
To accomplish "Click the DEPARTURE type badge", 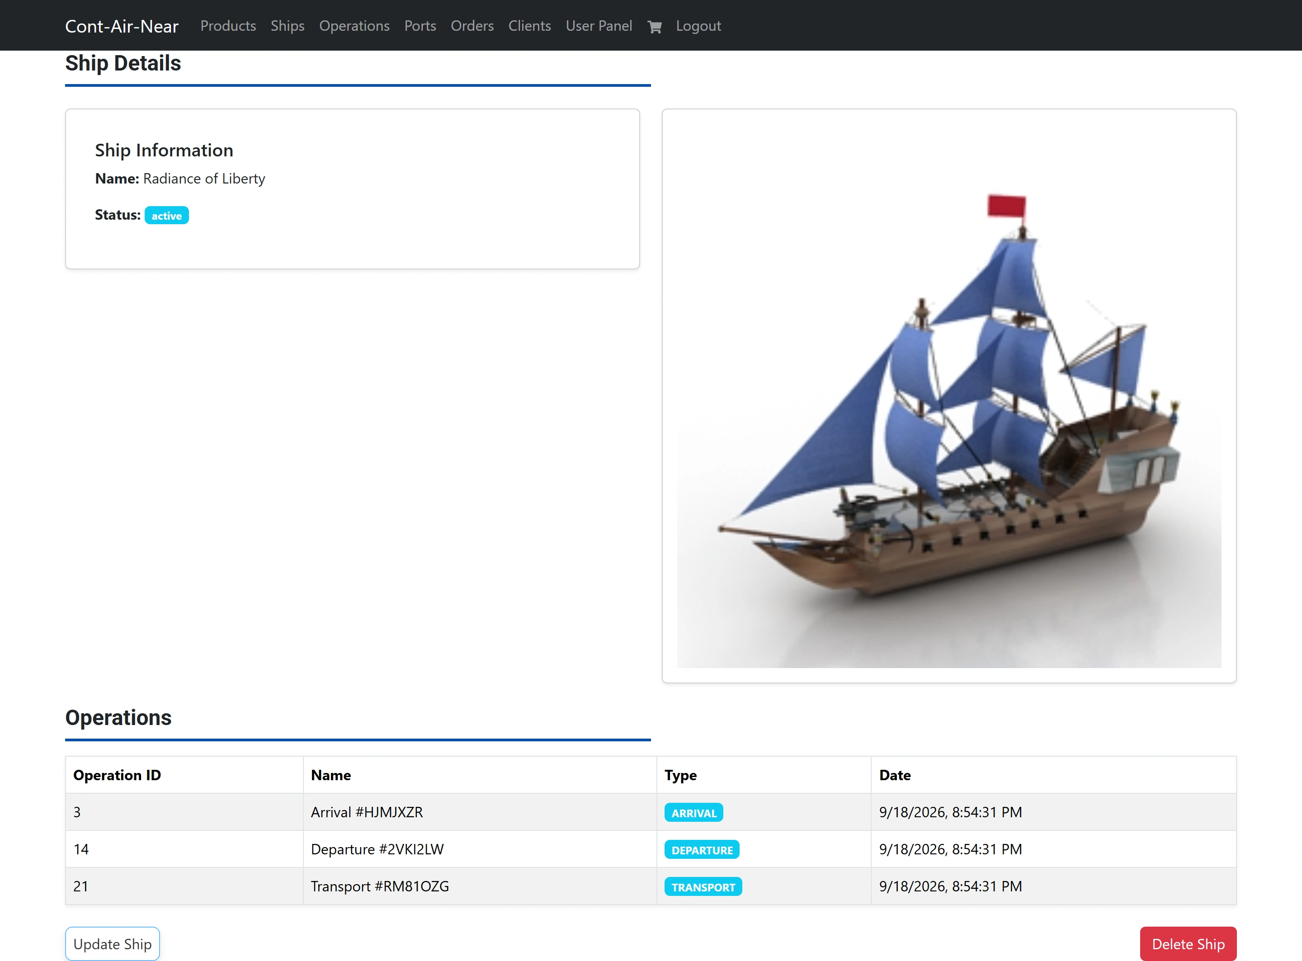I will [x=702, y=850].
